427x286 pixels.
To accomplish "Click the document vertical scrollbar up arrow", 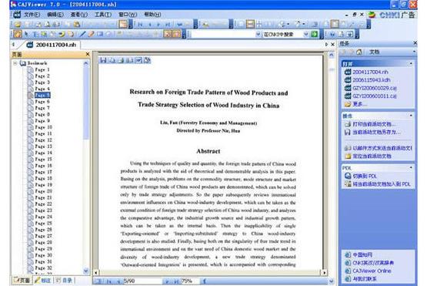I will (331, 55).
